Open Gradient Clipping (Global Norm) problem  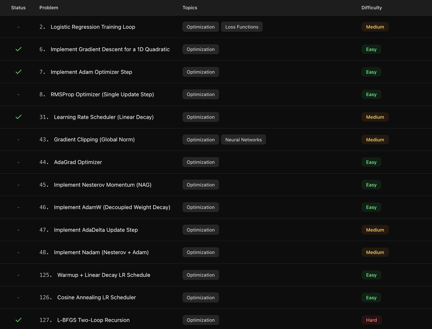pyautogui.click(x=94, y=139)
